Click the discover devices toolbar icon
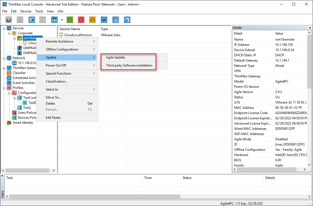 [8, 20]
